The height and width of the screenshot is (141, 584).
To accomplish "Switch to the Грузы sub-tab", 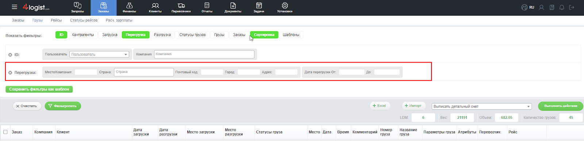I will [37, 20].
